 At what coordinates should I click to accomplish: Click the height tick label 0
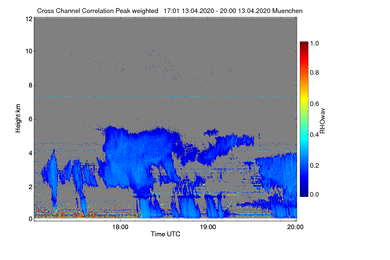[x=30, y=219]
